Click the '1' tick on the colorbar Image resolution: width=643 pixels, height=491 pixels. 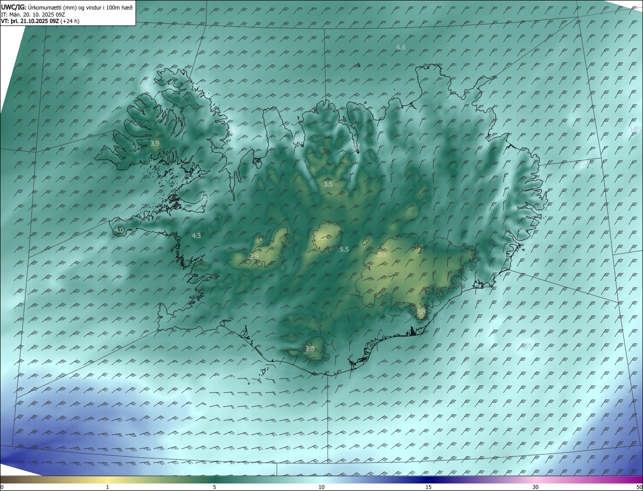tap(108, 487)
